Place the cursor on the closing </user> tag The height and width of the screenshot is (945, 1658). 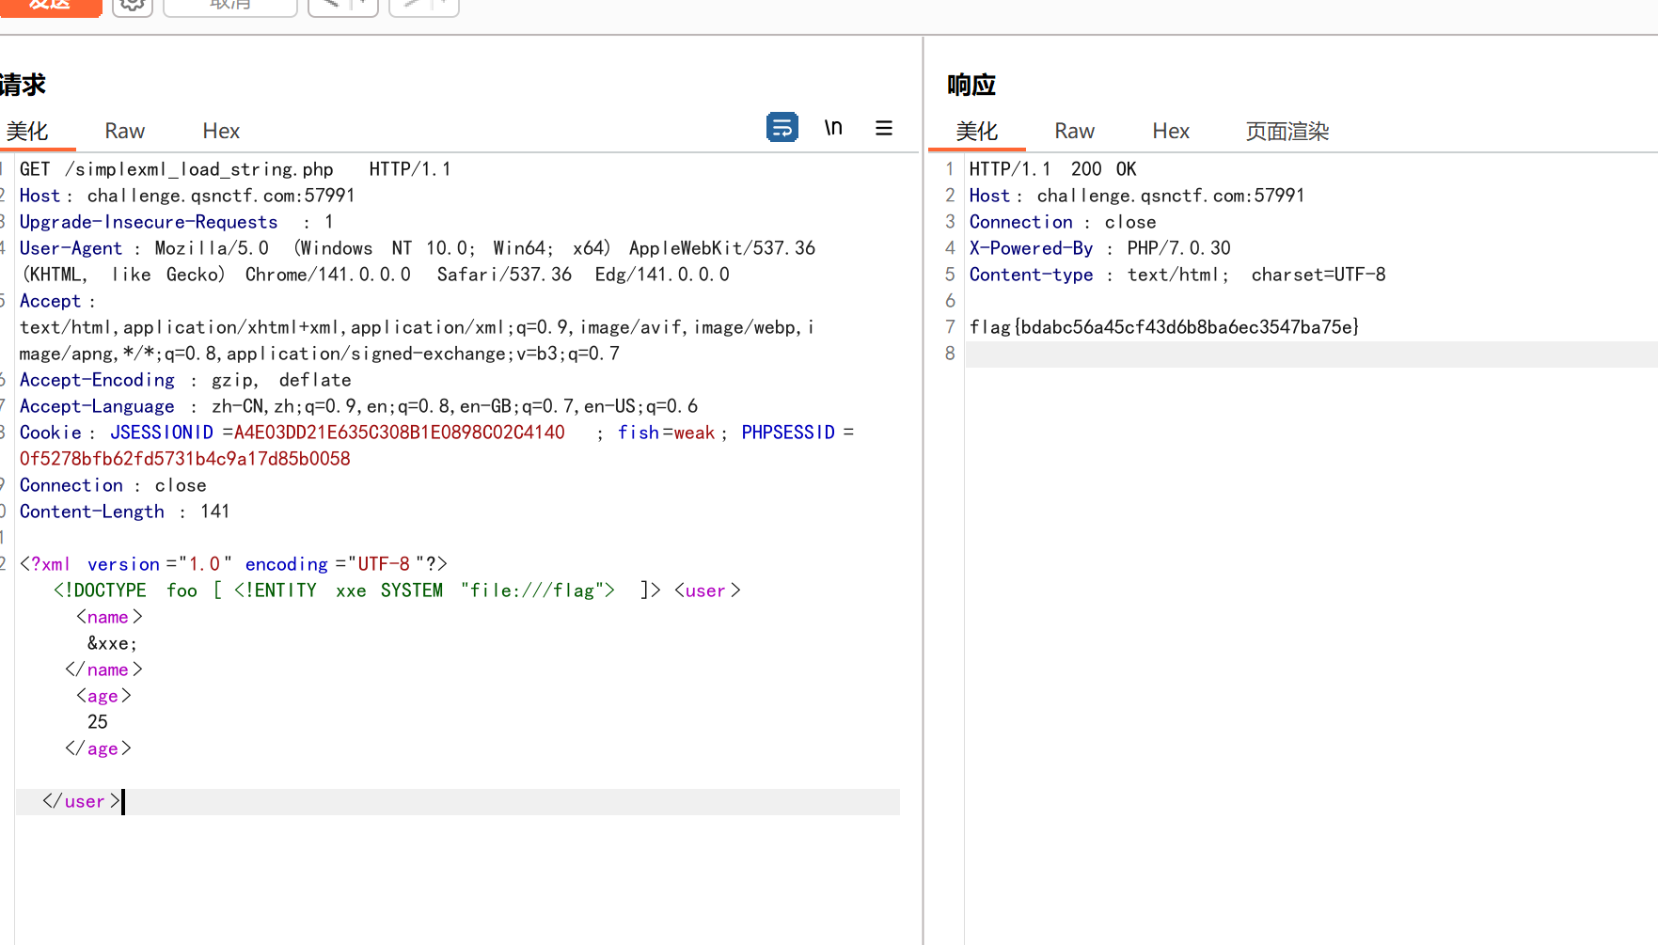81,801
